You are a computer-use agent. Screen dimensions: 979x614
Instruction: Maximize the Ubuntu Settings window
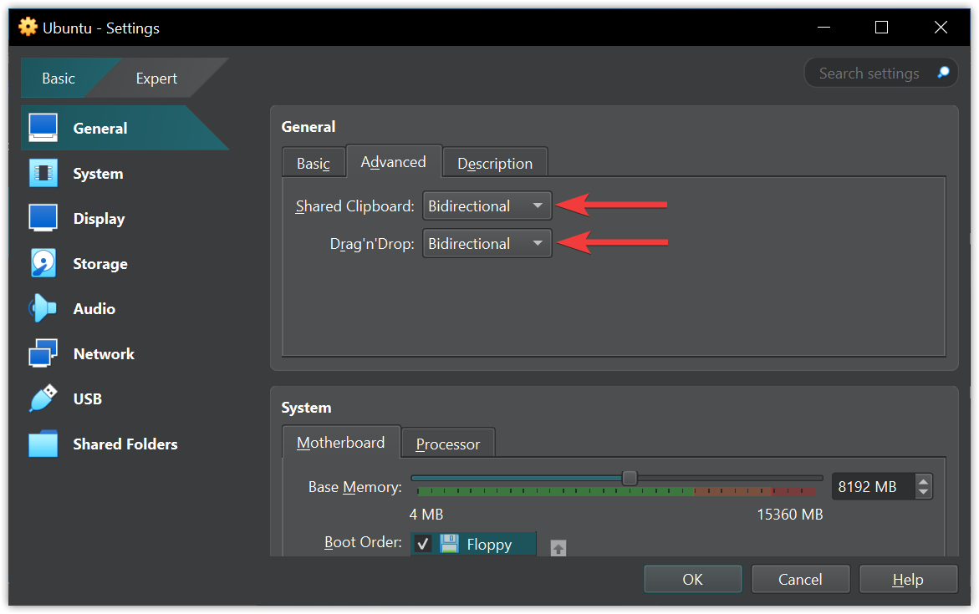[x=881, y=27]
